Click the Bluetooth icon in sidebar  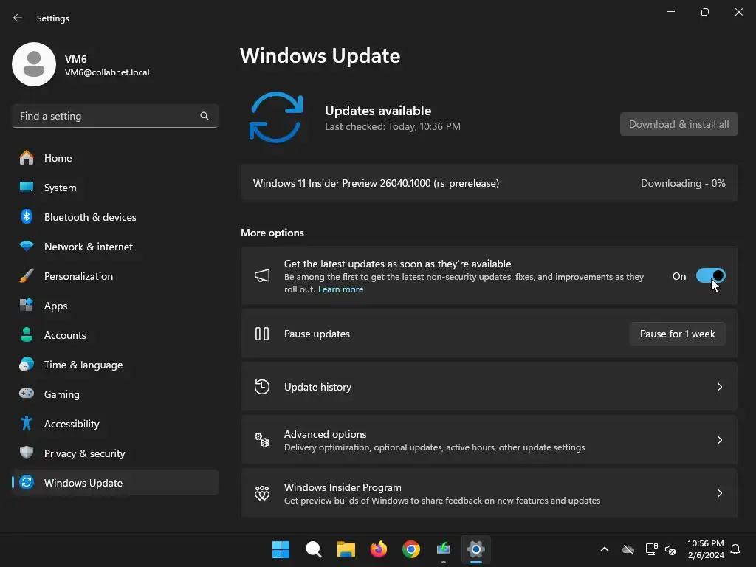[27, 216]
